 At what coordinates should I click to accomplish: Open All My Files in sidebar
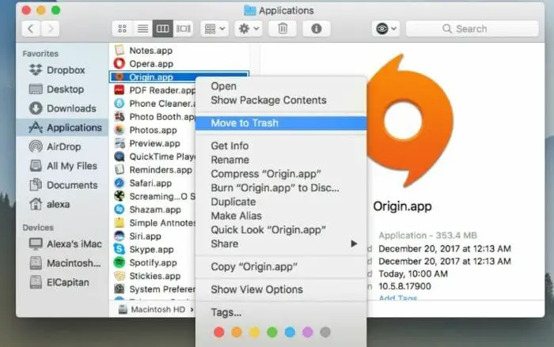[63, 166]
